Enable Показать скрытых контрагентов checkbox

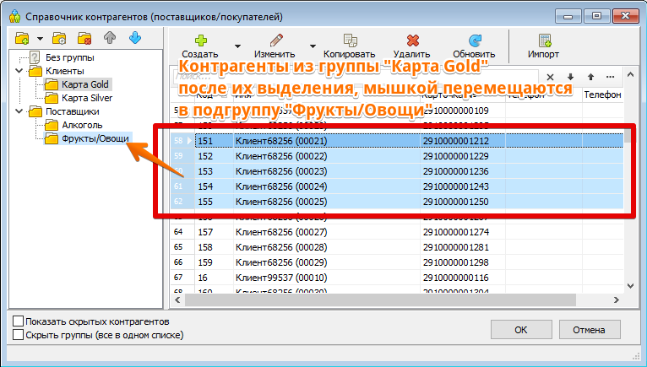click(18, 321)
